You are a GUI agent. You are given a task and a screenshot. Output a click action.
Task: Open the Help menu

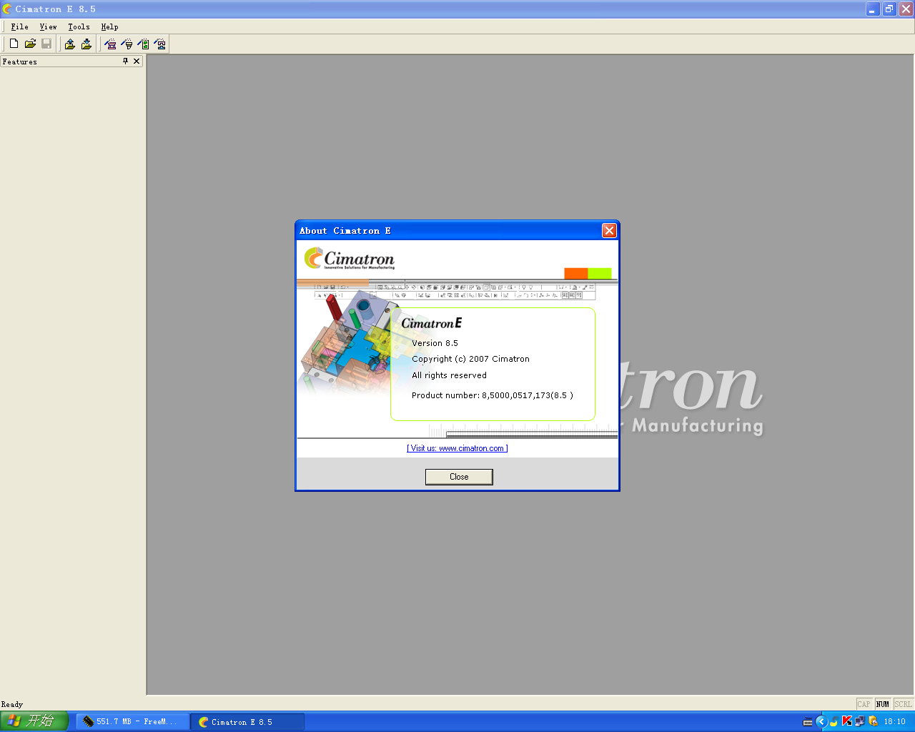pos(109,27)
